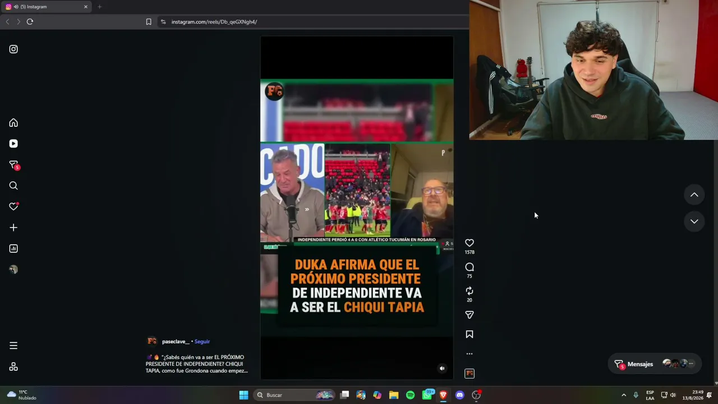Image resolution: width=718 pixels, height=404 pixels.
Task: Open the weather widget showing 11°C
Action: pos(22,395)
